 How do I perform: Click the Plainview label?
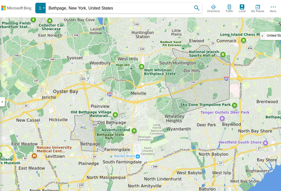tap(100, 106)
